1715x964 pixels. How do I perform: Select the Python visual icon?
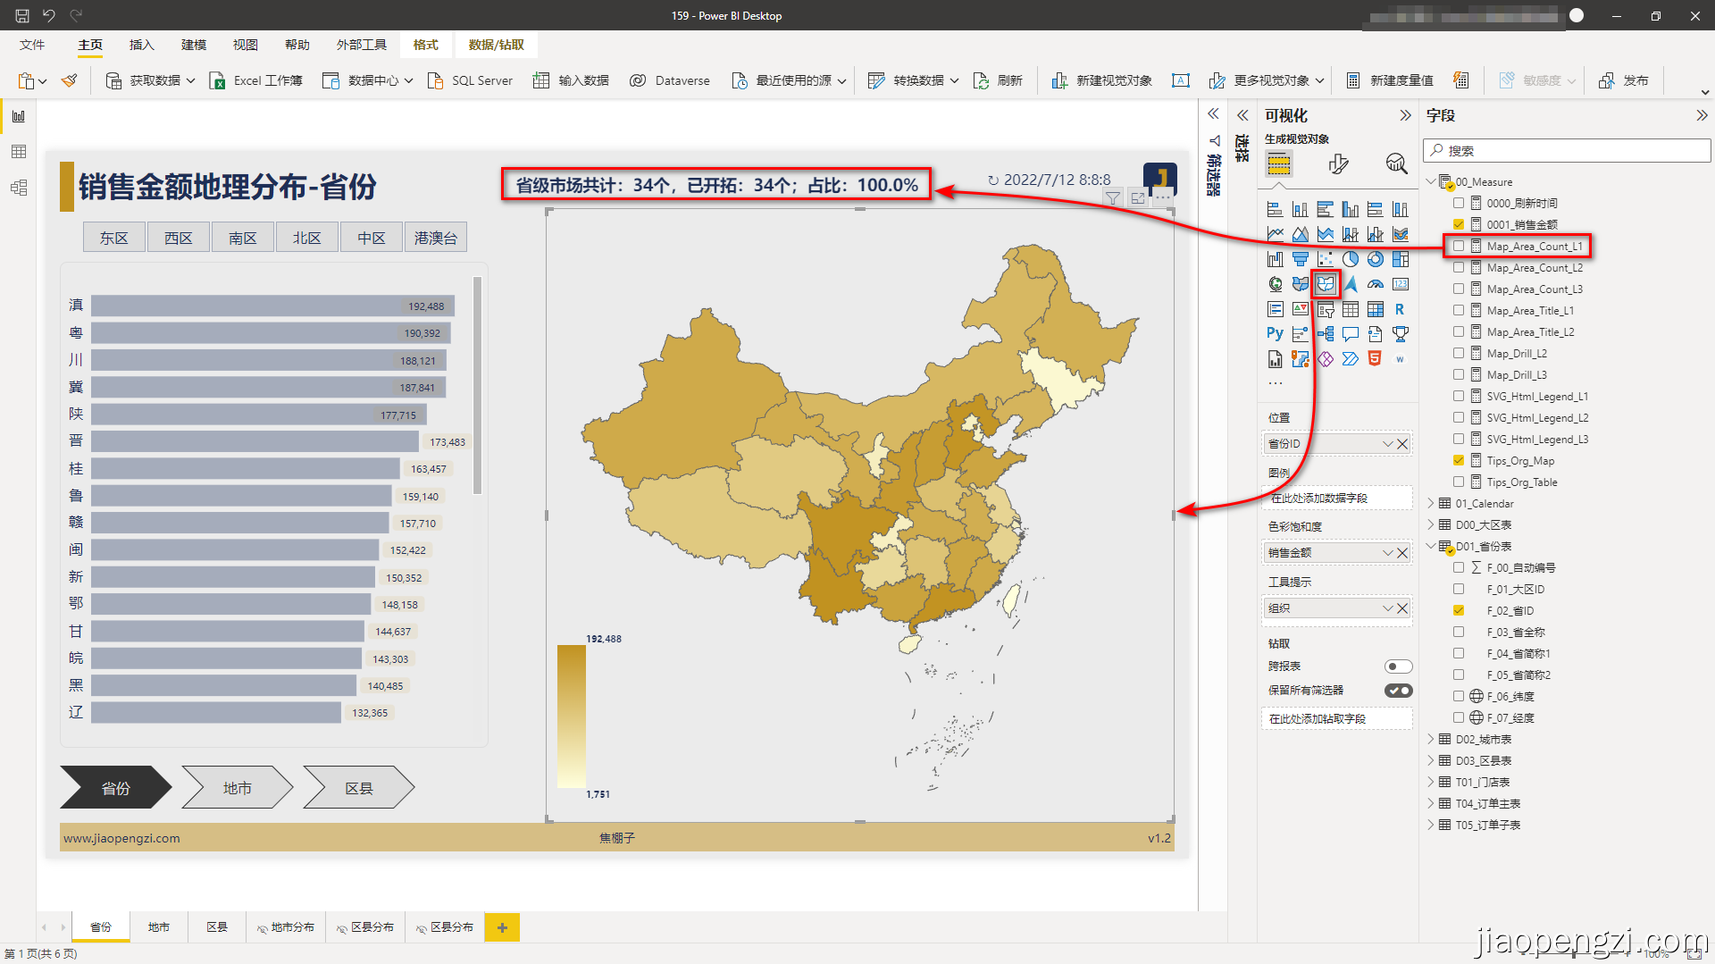pos(1275,332)
